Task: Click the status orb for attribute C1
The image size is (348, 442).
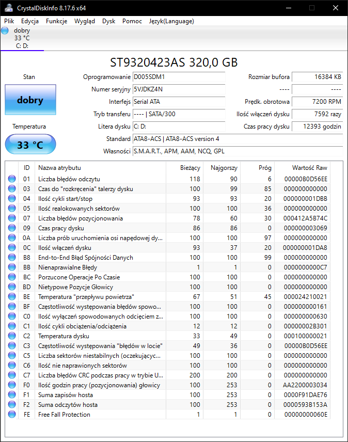Action: pos(12,326)
